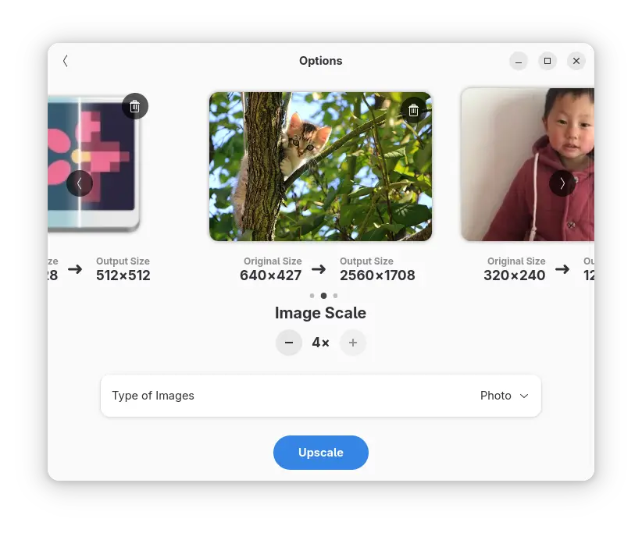The image size is (642, 533).
Task: Click the blue Upscale button
Action: tap(320, 453)
